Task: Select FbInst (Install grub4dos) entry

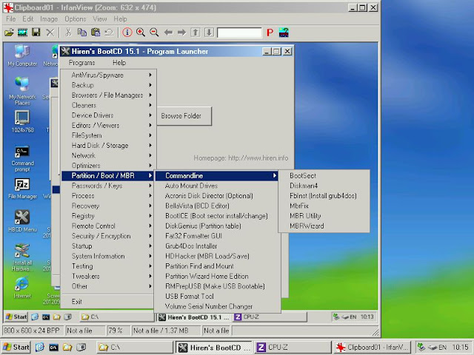Action: (324, 195)
